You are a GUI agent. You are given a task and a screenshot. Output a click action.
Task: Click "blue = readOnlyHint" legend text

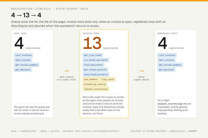click(x=24, y=131)
